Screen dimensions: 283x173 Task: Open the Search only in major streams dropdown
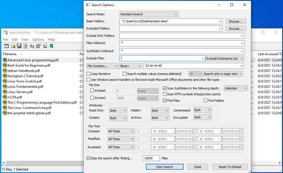(x=223, y=74)
